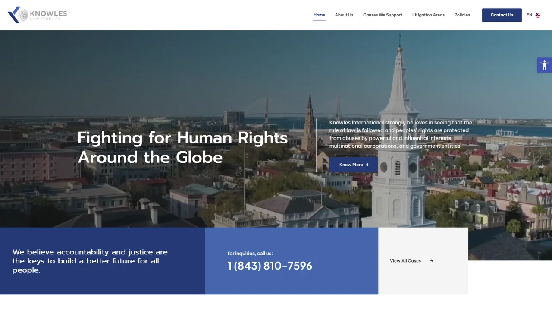Click the US flag language icon
This screenshot has width=552, height=311.
point(538,15)
